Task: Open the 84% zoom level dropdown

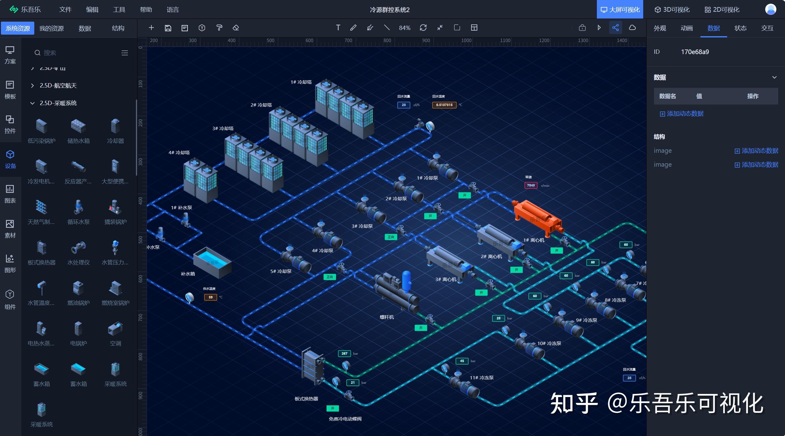Action: 404,28
